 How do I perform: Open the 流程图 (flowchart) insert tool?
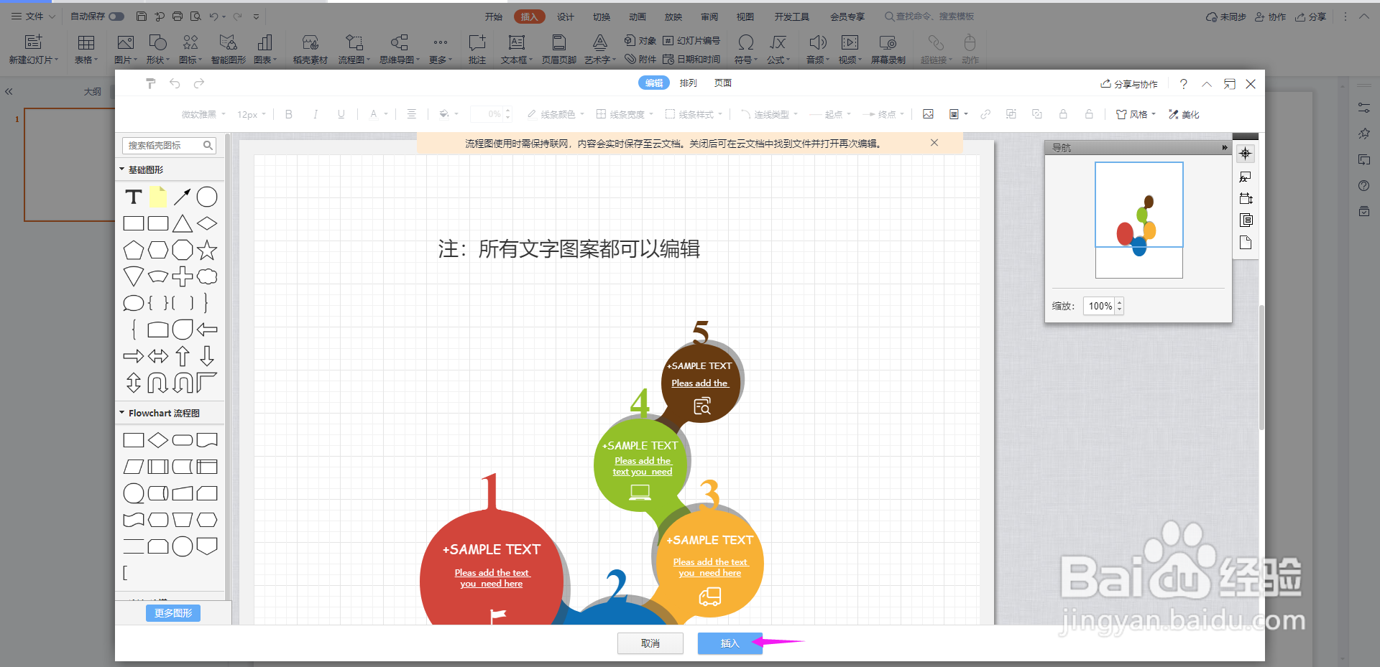[353, 49]
